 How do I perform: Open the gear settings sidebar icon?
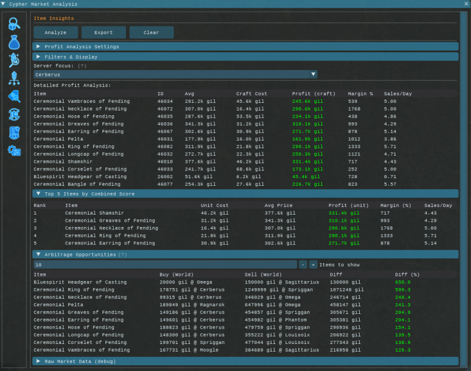pyautogui.click(x=14, y=151)
